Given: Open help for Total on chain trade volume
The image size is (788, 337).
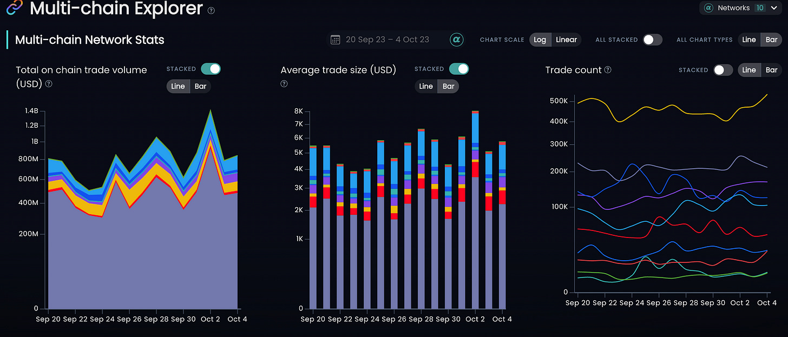Looking at the screenshot, I should (x=49, y=84).
